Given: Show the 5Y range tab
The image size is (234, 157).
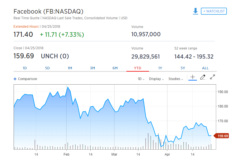Looking at the screenshot, I should coord(183,68).
